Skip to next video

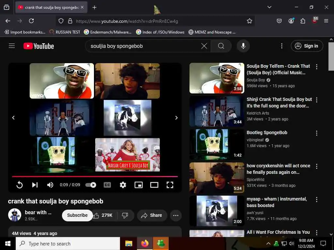(x=35, y=185)
